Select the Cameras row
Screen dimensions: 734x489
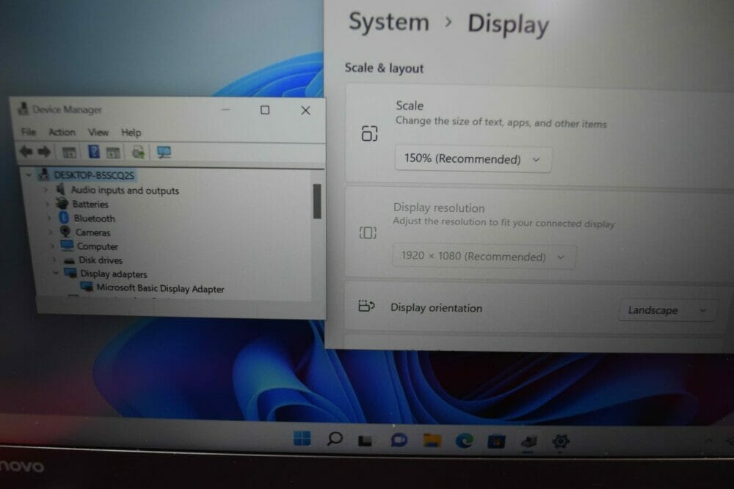(92, 232)
